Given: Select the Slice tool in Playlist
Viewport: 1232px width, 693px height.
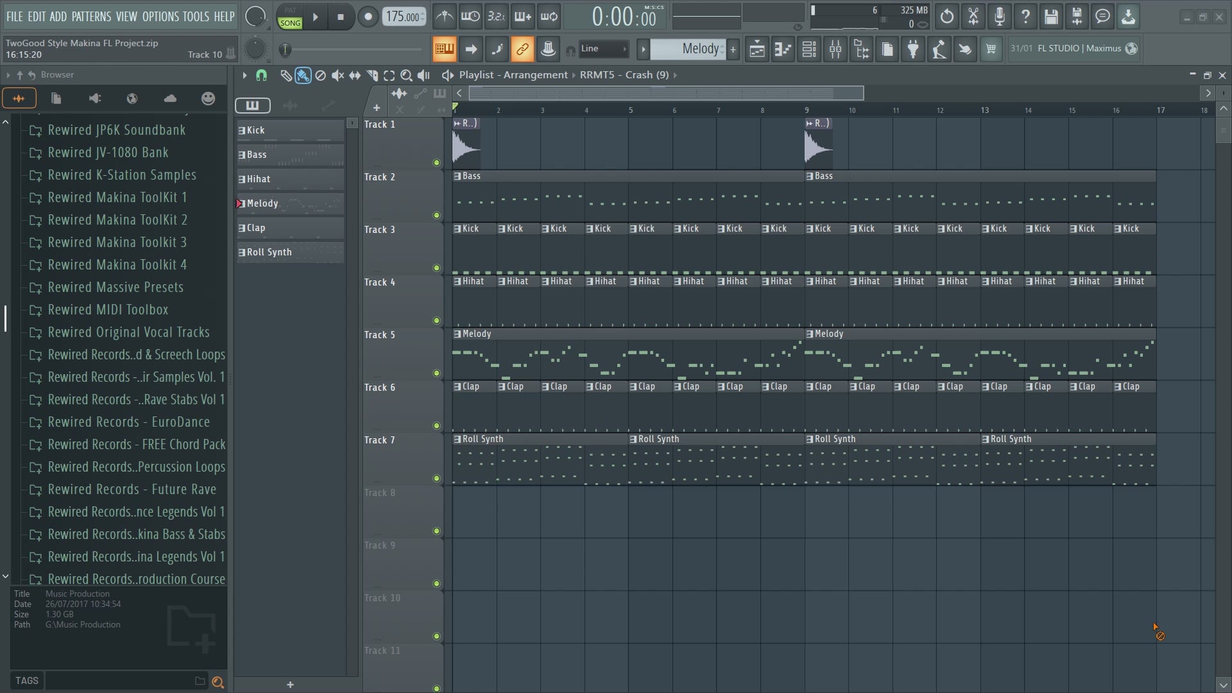Looking at the screenshot, I should 372,76.
